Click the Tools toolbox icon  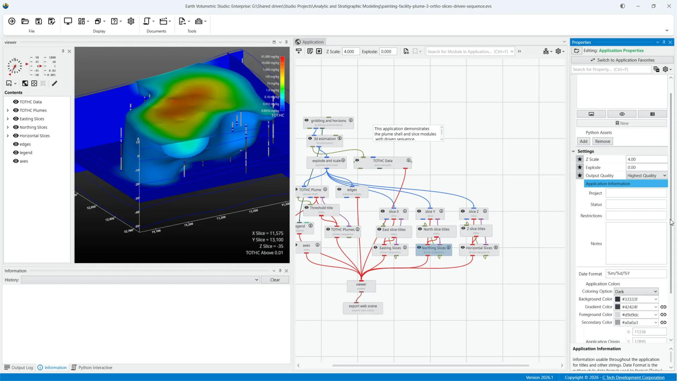(199, 21)
